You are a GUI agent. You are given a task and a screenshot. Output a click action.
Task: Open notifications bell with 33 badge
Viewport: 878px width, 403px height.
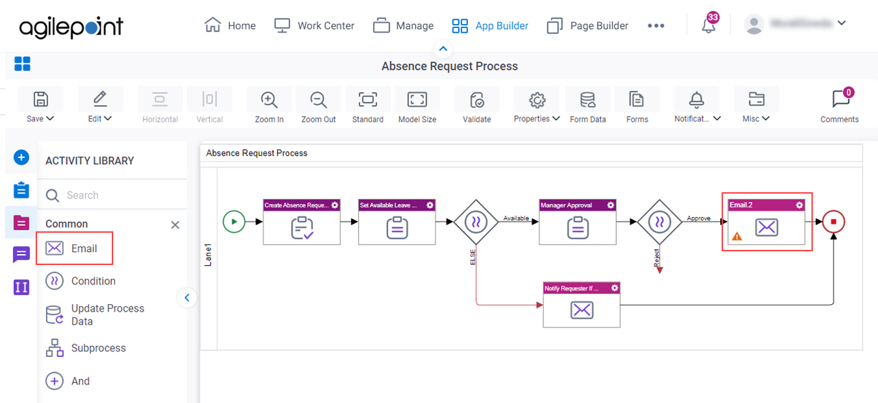point(709,24)
